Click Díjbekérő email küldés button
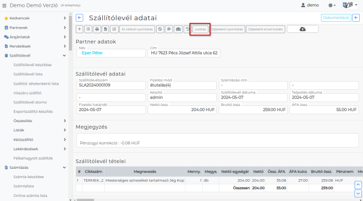Screen dimensions: 363x201 click(x=266, y=29)
